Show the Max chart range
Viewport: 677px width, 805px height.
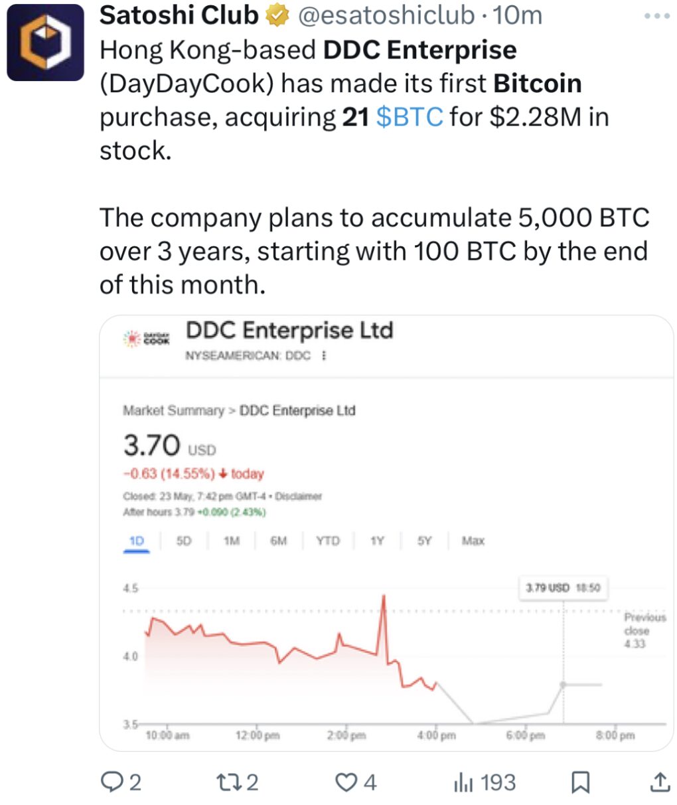point(473,541)
